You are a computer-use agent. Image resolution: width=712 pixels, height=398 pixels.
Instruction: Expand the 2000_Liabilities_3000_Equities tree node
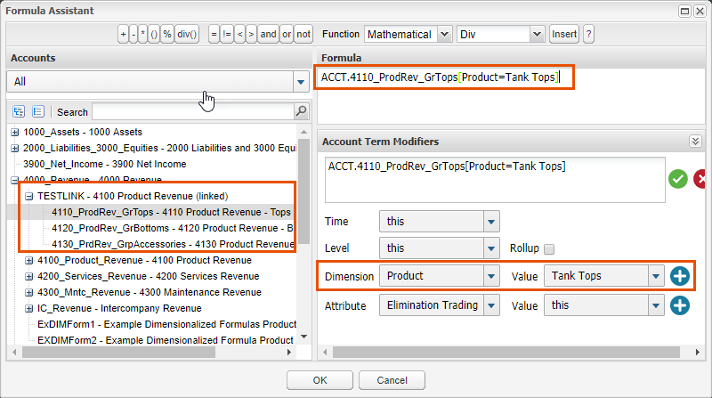[x=15, y=148]
